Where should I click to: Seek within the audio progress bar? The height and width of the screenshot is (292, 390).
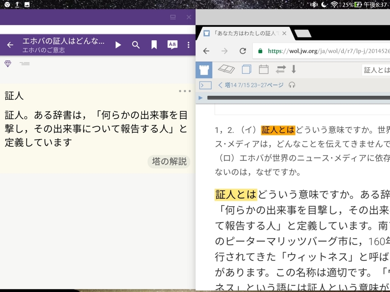(x=299, y=98)
